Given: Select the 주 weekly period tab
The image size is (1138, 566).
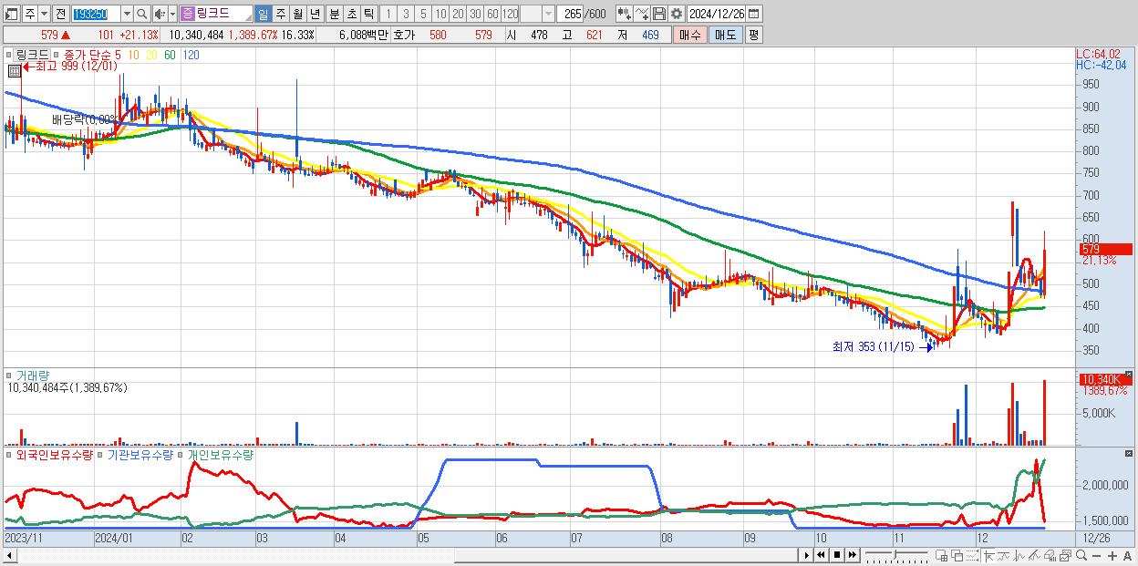Looking at the screenshot, I should [x=281, y=15].
